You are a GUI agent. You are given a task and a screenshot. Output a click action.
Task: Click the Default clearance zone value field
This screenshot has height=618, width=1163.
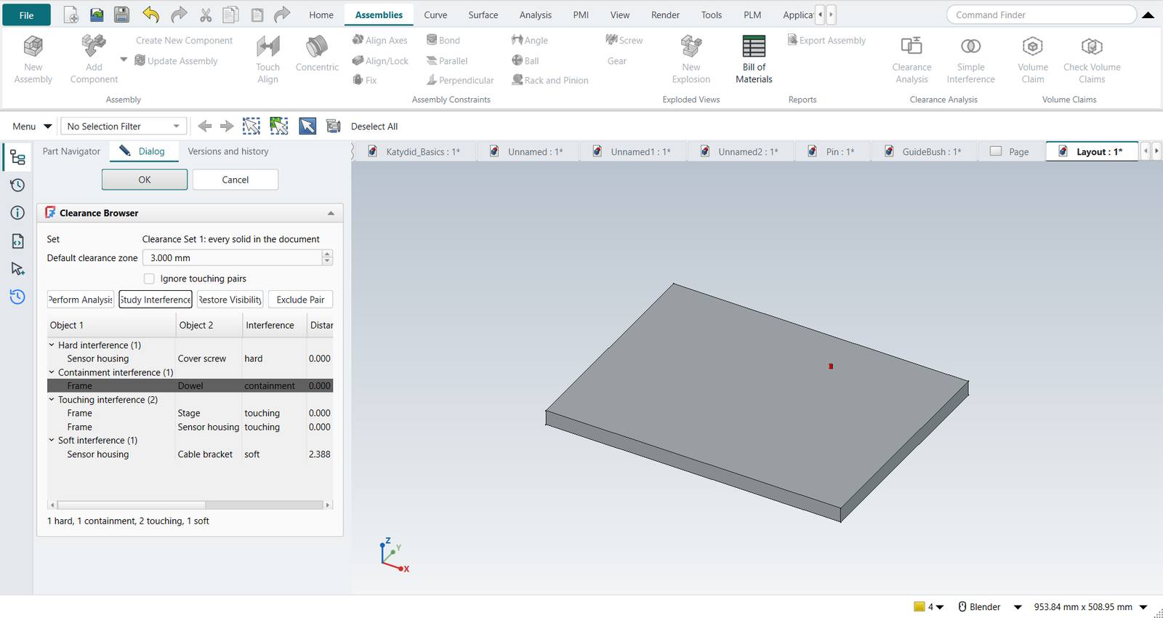tap(233, 258)
